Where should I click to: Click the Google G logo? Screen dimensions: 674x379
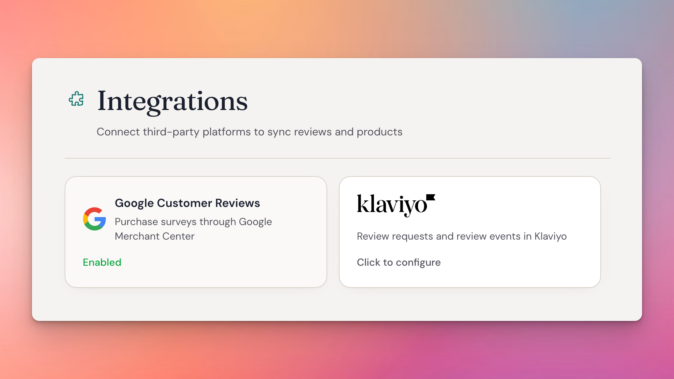(94, 219)
